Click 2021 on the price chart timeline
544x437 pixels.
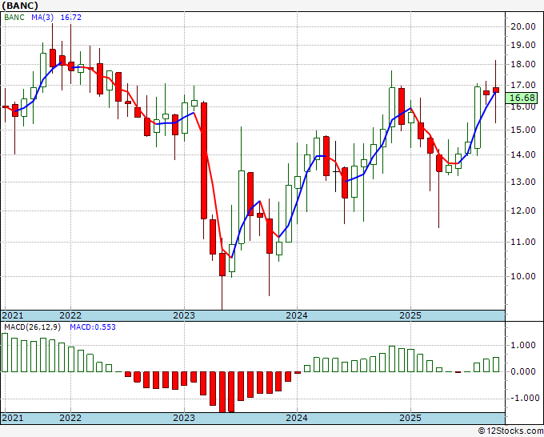tap(13, 315)
